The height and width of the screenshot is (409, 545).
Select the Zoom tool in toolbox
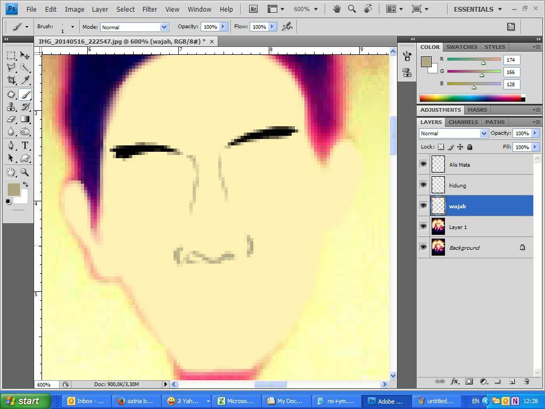point(24,172)
